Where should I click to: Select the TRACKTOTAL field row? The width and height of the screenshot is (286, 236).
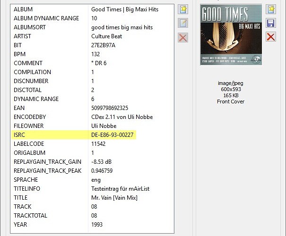92,216
